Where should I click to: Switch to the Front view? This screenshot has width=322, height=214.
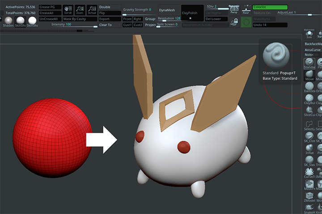pos(127,19)
